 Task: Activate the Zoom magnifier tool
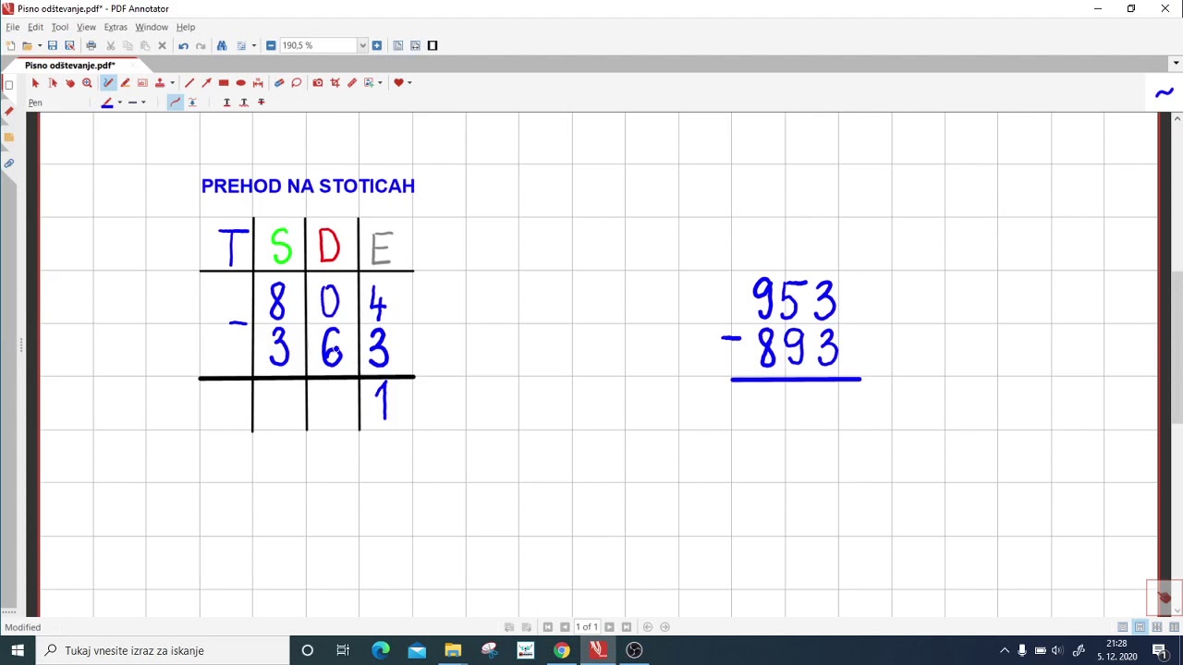point(87,83)
